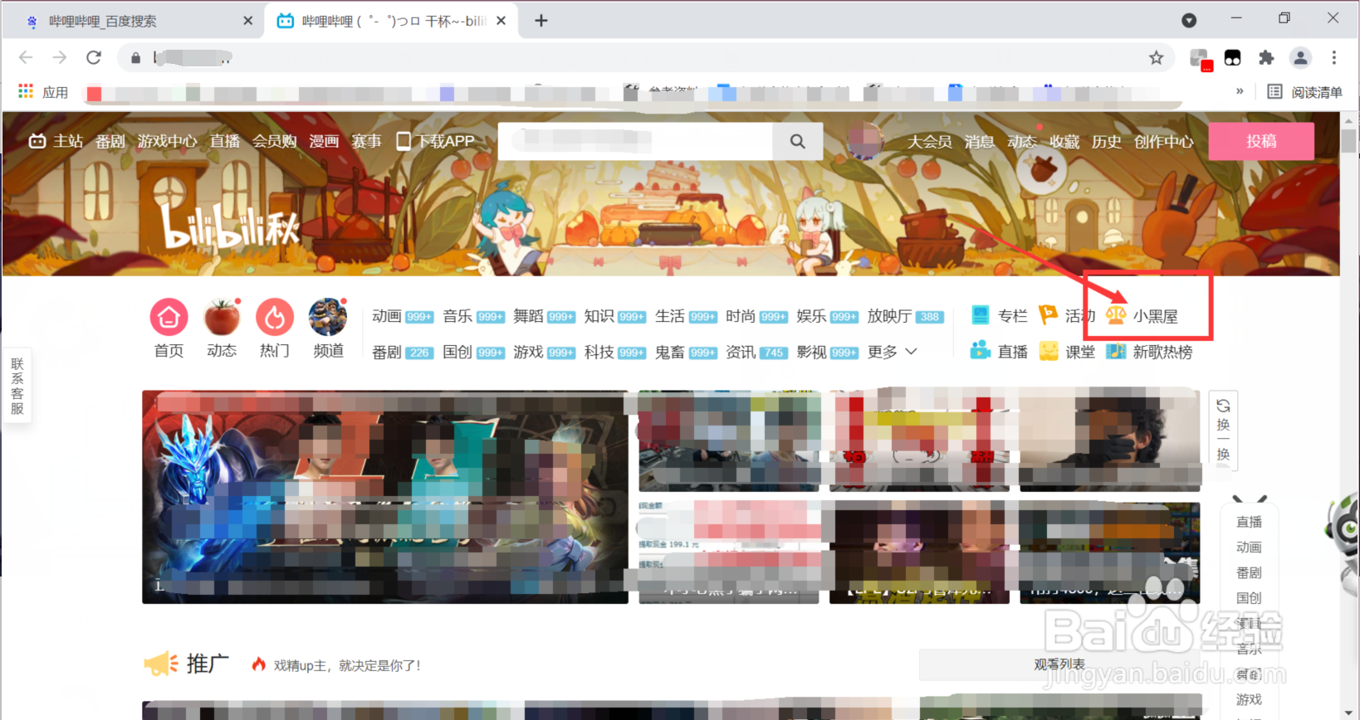
Task: Expand the 更多 categories dropdown
Action: [x=893, y=352]
